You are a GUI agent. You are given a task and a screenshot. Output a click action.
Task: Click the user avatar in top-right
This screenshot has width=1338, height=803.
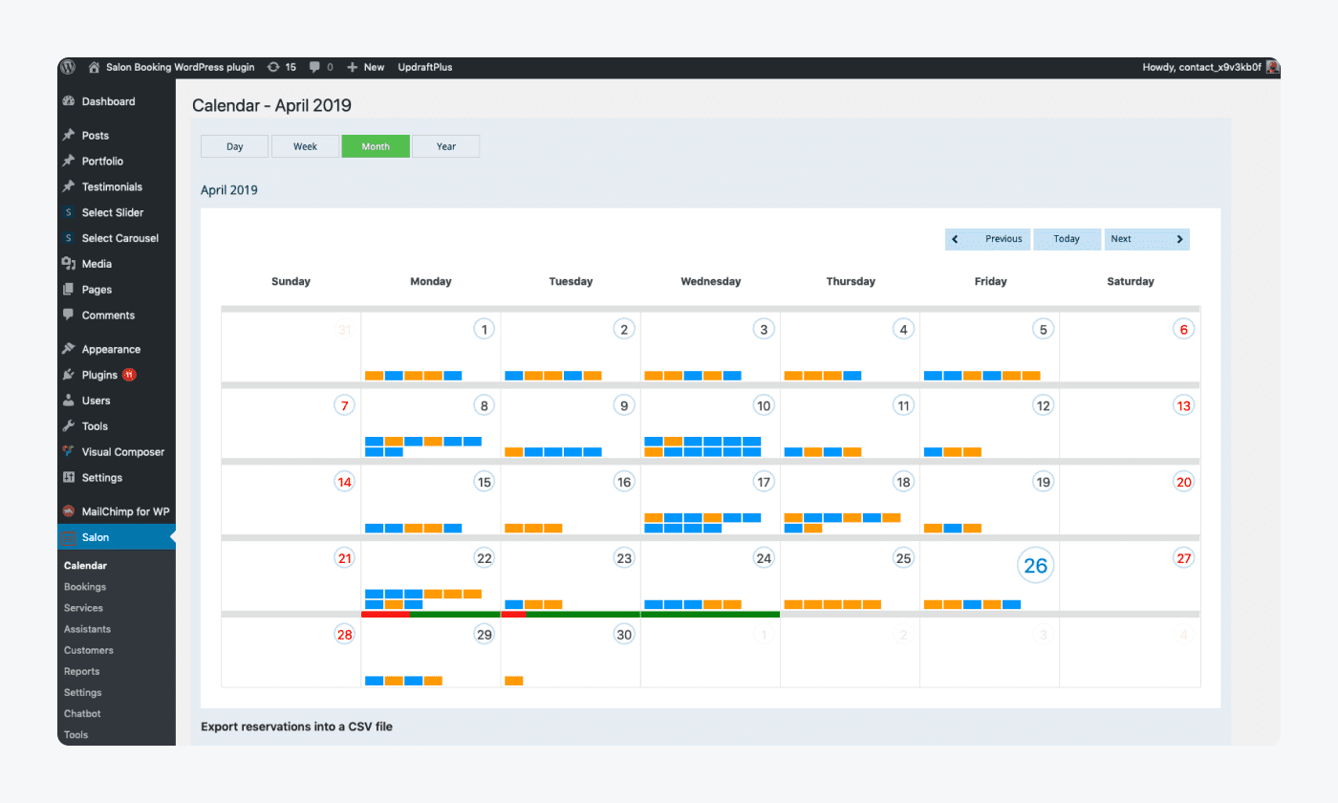tap(1272, 67)
